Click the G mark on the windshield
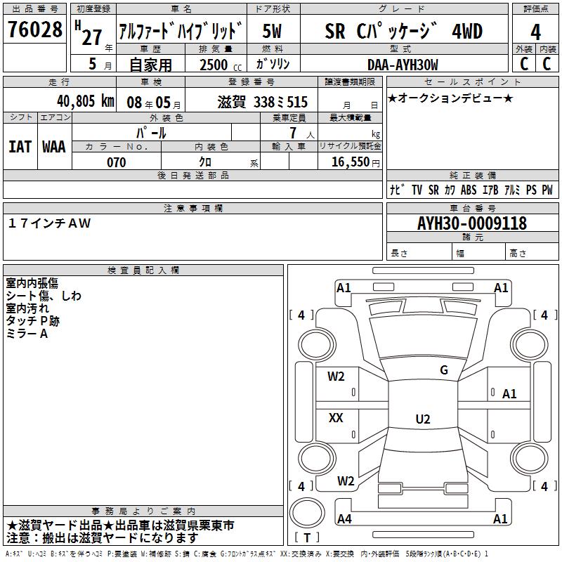The height and width of the screenshot is (562, 562). pos(443,370)
